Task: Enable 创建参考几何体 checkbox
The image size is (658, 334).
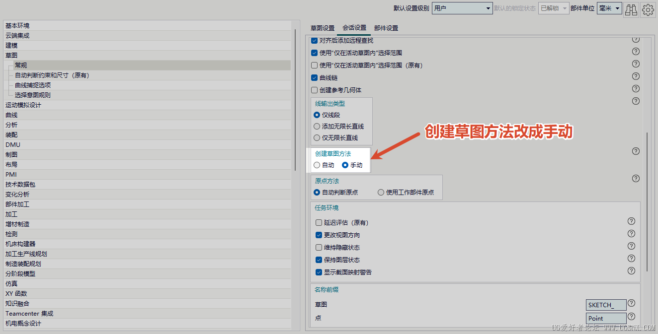Action: coord(314,90)
